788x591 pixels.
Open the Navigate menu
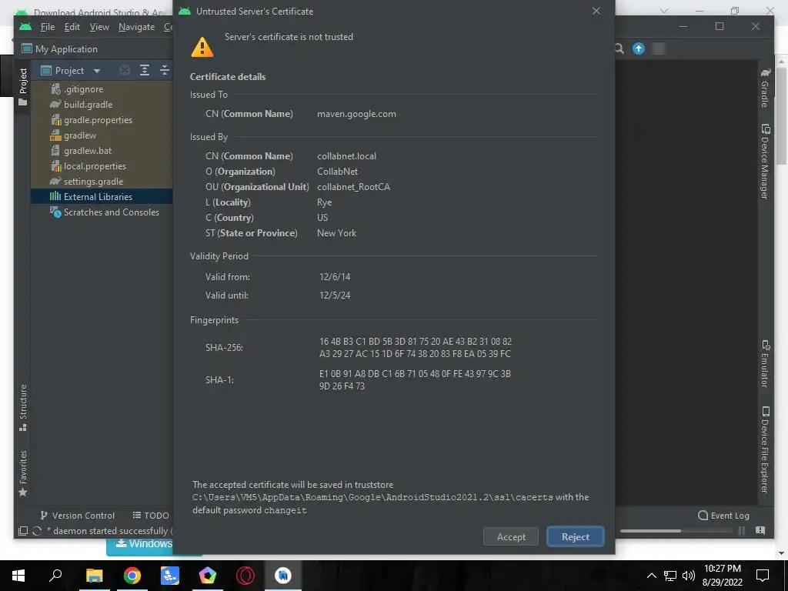[x=136, y=27]
